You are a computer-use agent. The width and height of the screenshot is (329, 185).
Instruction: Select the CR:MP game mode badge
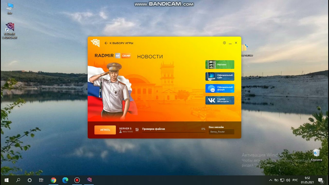point(126,55)
